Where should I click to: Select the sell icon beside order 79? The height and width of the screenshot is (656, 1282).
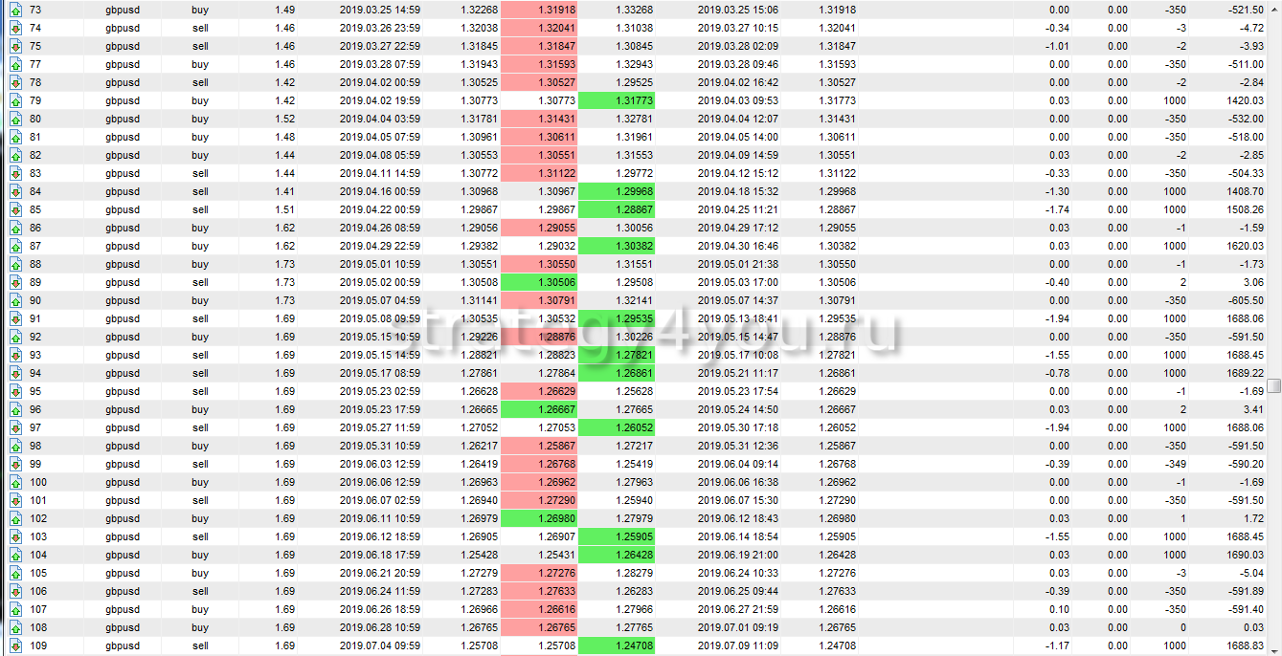click(x=16, y=100)
